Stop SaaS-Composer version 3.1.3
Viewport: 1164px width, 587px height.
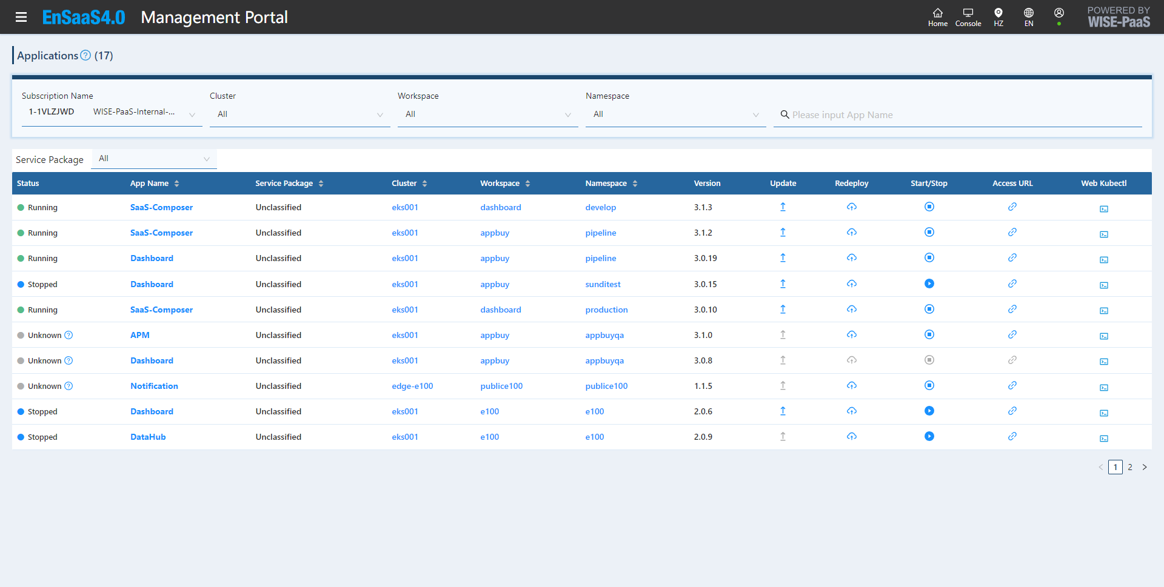[929, 207]
